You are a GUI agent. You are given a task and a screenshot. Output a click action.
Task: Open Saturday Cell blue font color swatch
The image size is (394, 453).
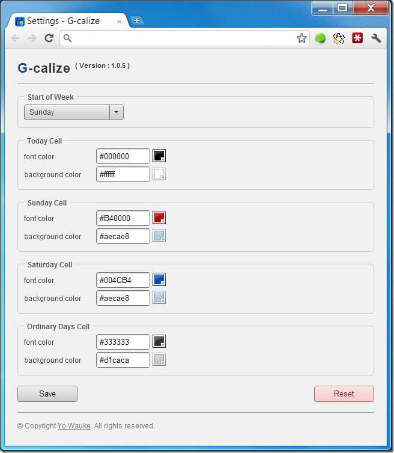coord(159,279)
